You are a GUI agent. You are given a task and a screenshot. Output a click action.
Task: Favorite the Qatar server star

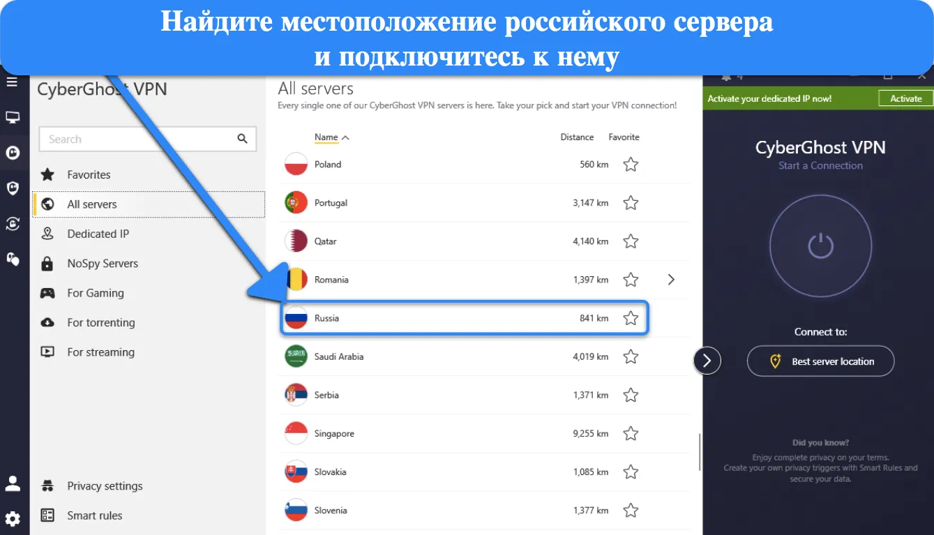(x=631, y=241)
